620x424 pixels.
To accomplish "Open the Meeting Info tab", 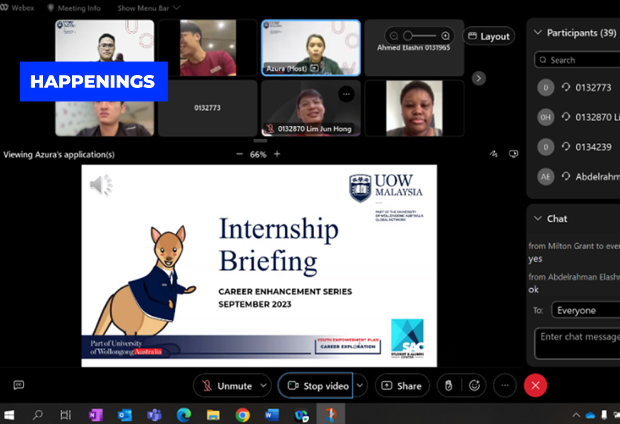I will click(74, 8).
